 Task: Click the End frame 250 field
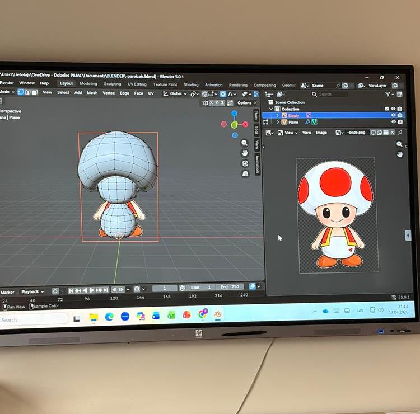tap(230, 287)
